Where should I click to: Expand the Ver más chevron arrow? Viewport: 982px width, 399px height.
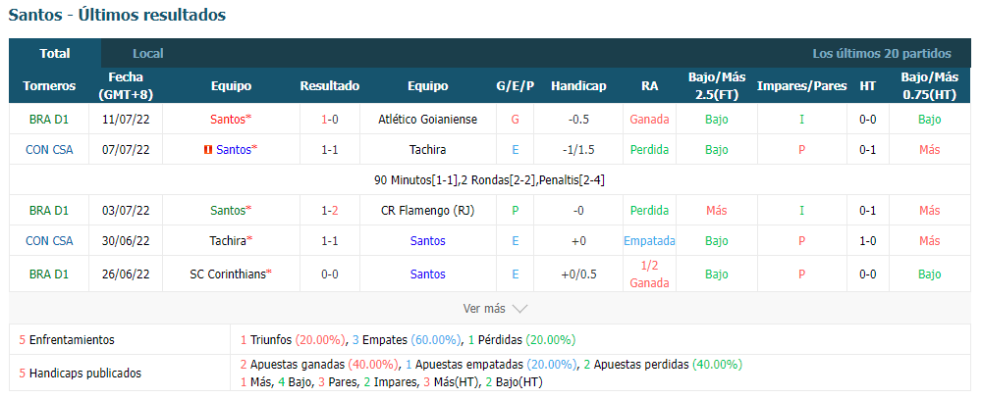coord(519,308)
